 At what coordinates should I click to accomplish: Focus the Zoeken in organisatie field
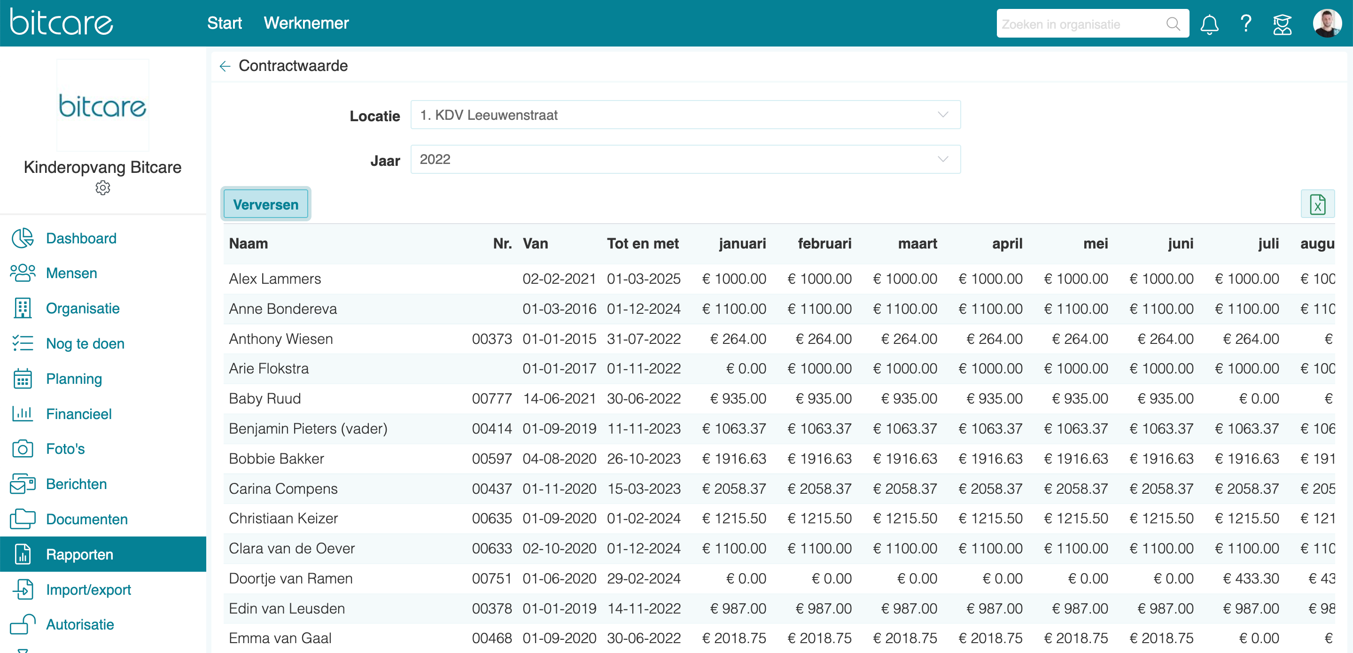1082,24
